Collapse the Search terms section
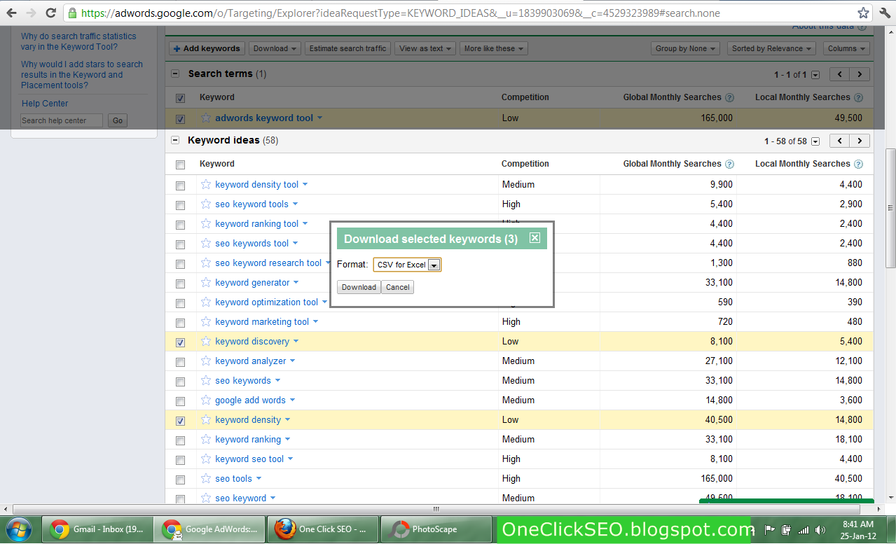Viewport: 896px width, 544px height. pyautogui.click(x=174, y=73)
